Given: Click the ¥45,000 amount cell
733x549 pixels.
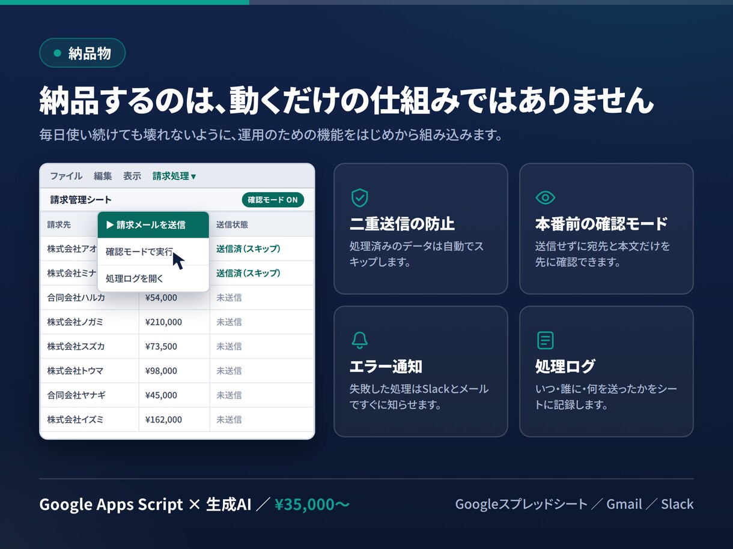Looking at the screenshot, I should pos(174,395).
